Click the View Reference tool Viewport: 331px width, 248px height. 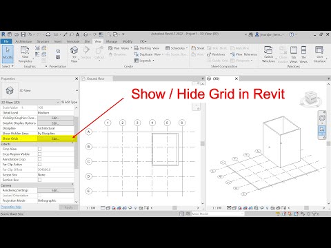tap(243, 54)
